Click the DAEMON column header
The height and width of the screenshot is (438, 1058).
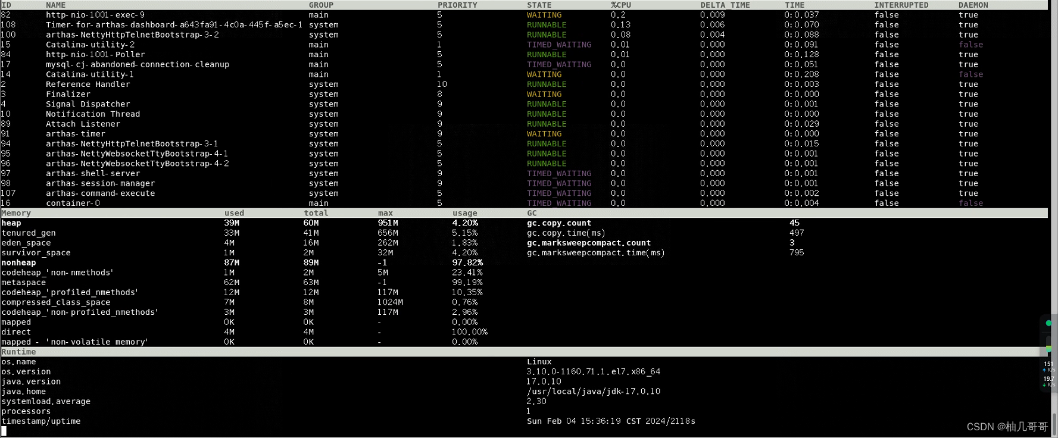[x=973, y=5]
